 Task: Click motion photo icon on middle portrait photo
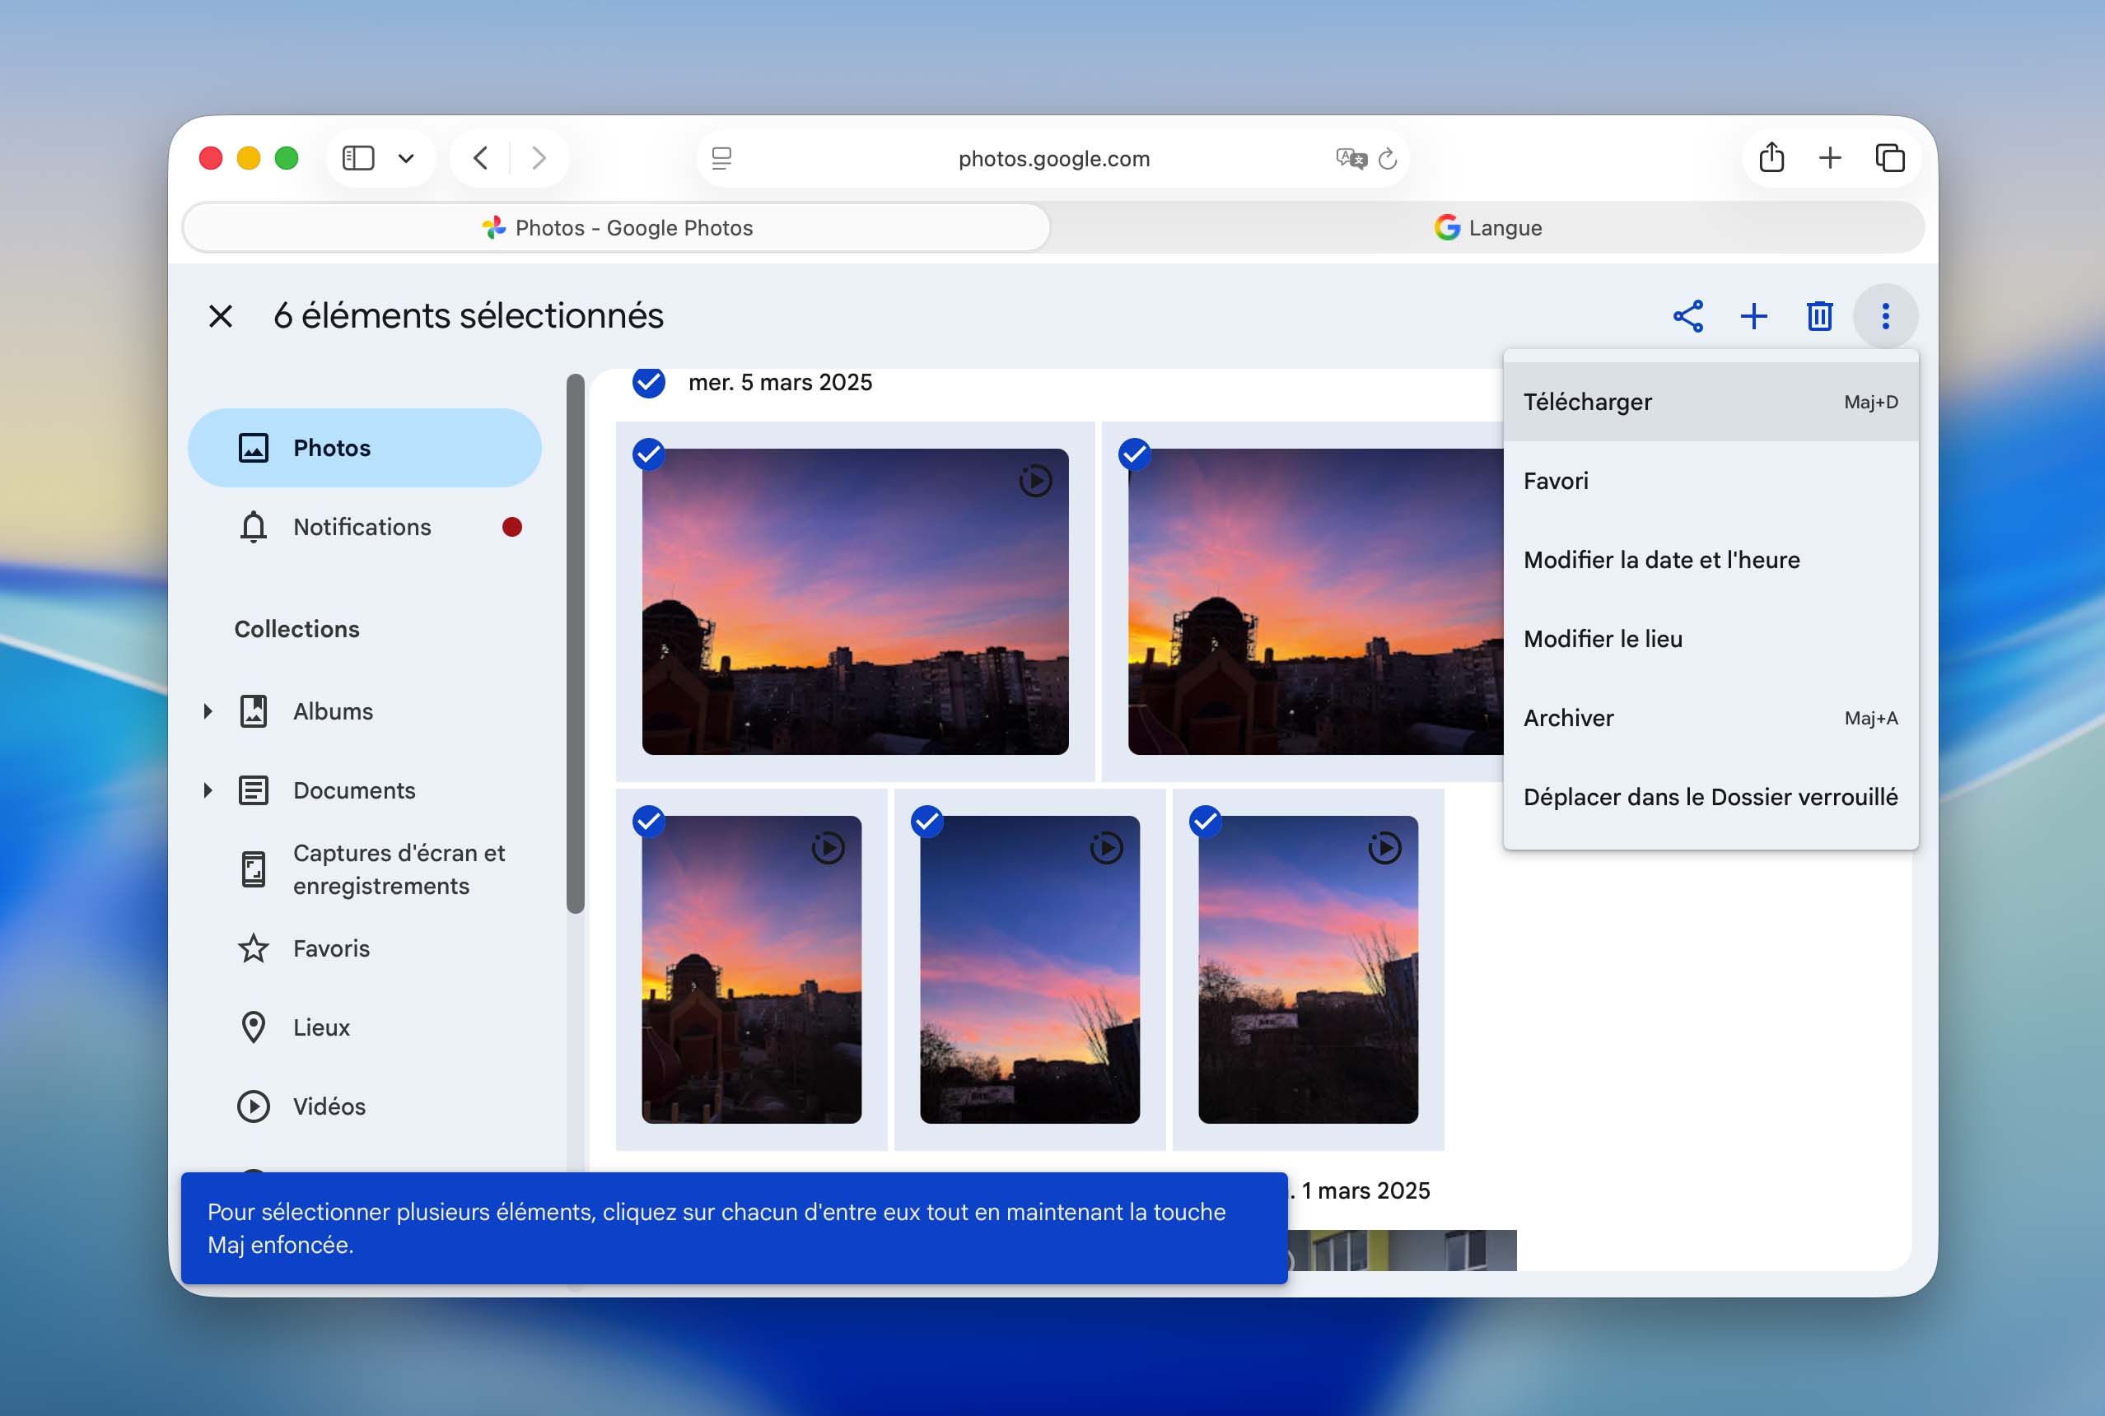(1106, 848)
